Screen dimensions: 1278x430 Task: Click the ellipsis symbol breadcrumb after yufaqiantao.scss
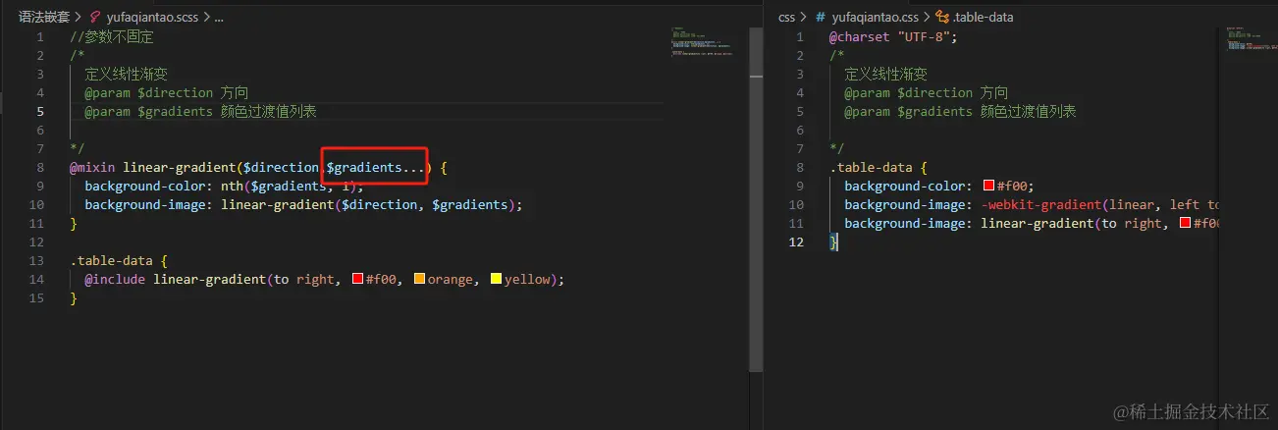point(218,17)
